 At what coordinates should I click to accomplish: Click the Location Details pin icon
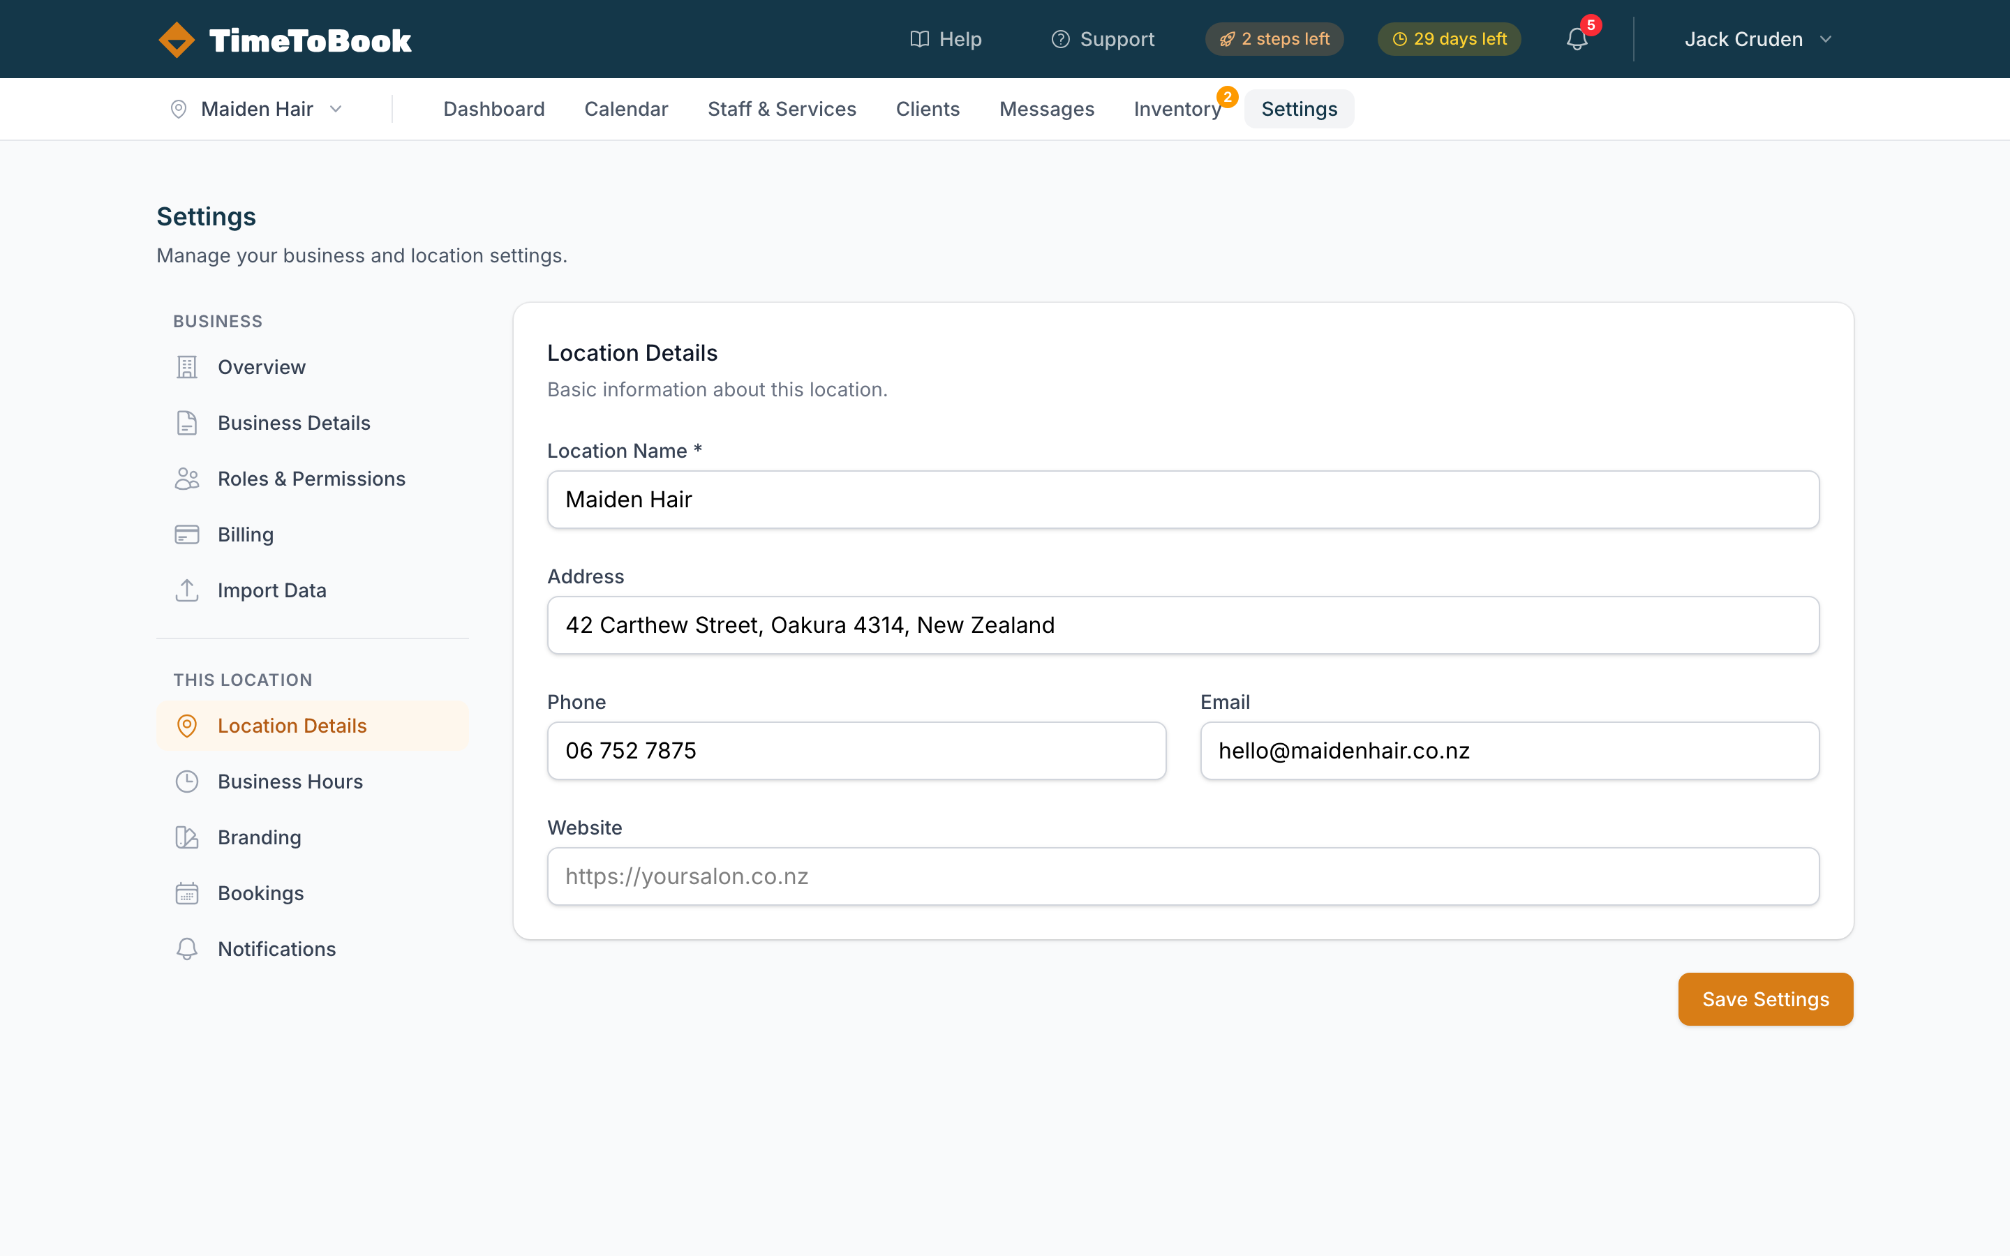[186, 725]
